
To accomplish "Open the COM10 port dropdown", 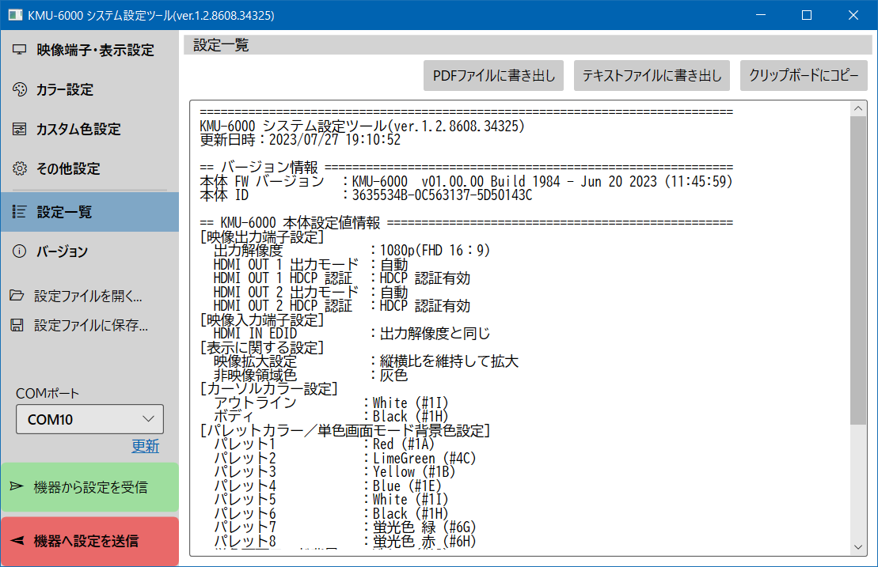I will [89, 419].
